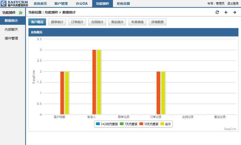Switch to the 售后统计 tab
241x145 pixels.
[117, 22]
